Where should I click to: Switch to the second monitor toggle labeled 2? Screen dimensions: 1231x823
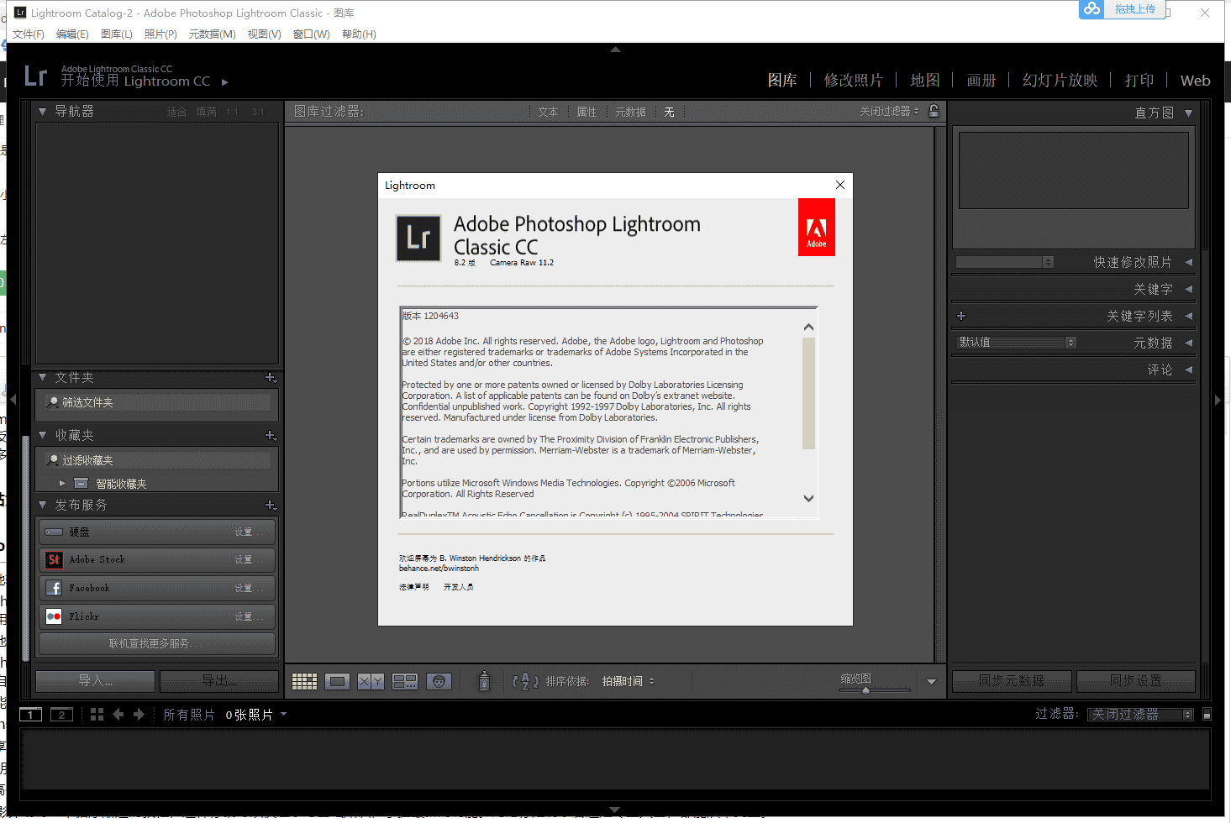(x=60, y=714)
